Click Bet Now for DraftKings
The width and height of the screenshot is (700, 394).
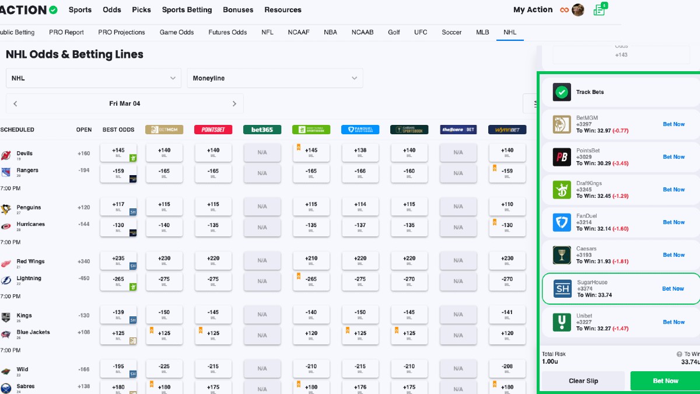pyautogui.click(x=674, y=190)
